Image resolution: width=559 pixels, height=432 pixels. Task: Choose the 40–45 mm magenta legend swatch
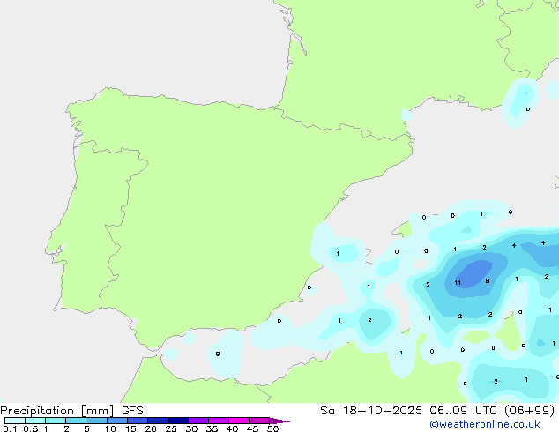pyautogui.click(x=239, y=421)
